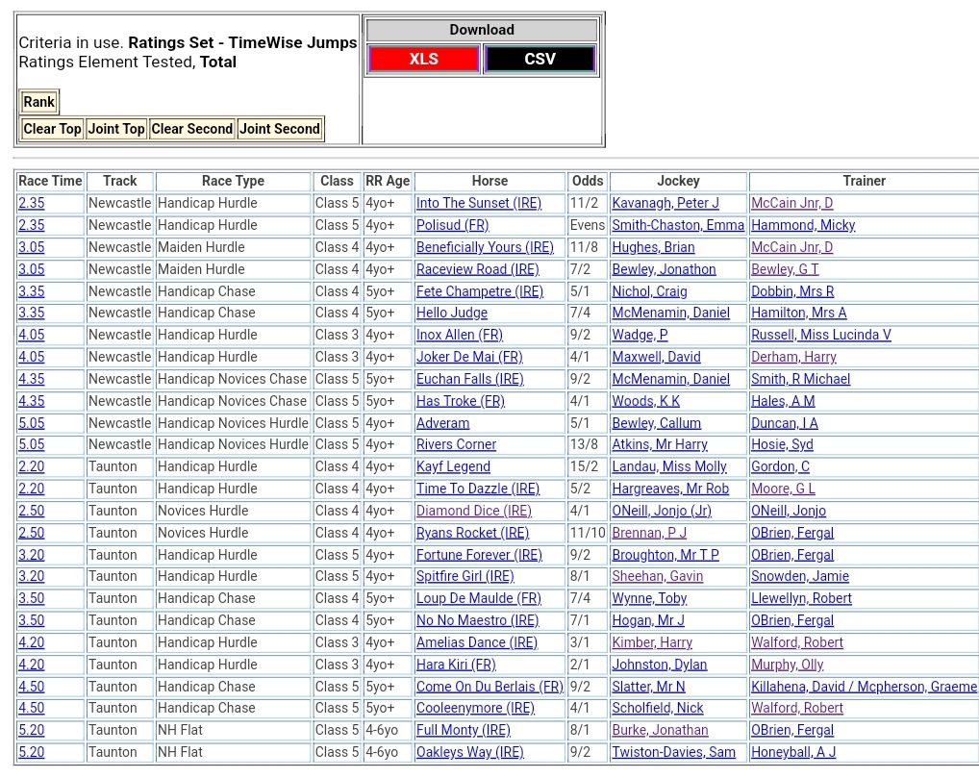979x778 pixels.
Task: Select the Clear Top filter
Action: [52, 129]
